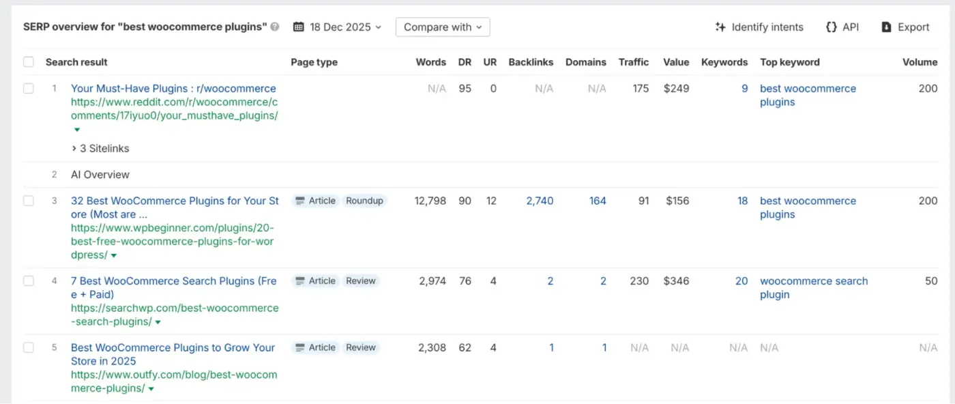This screenshot has width=955, height=404.
Task: Expand the 3 Sitelinks row
Action: click(100, 148)
